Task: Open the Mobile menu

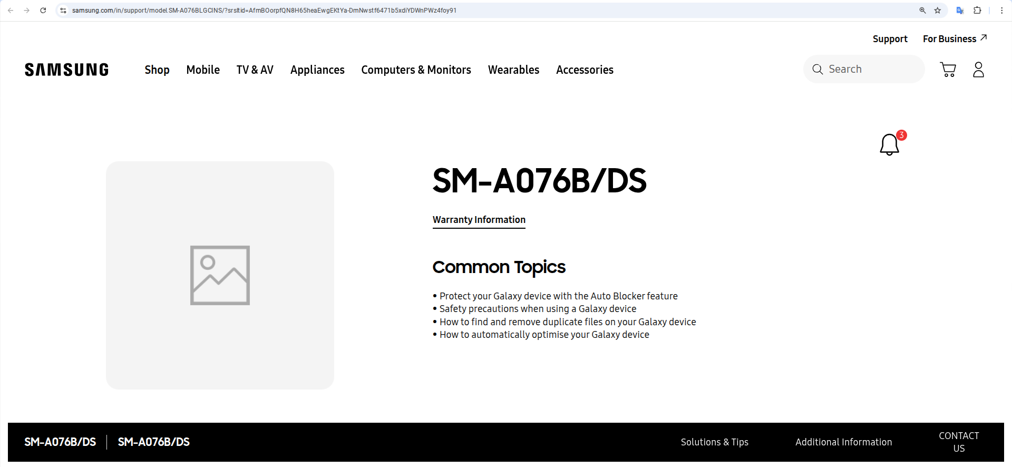Action: pyautogui.click(x=203, y=70)
